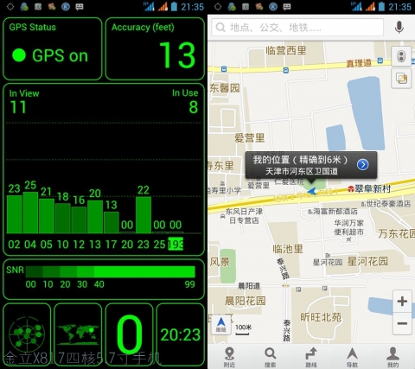Zoom out with the minus button

pyautogui.click(x=402, y=323)
